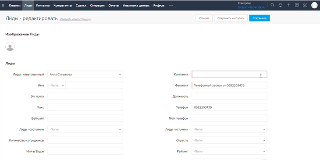Focus the Компания field
This screenshot has width=320, height=160.
click(x=229, y=75)
